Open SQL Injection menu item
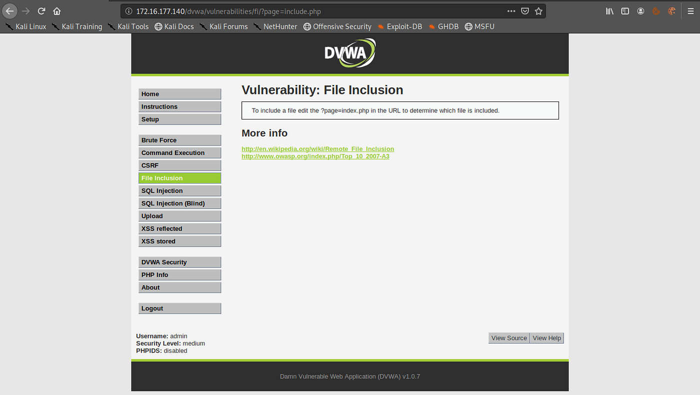This screenshot has height=395, width=700. 179,190
